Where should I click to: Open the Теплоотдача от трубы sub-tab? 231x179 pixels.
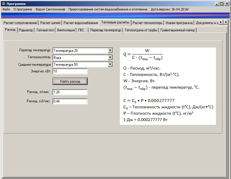click(x=141, y=30)
